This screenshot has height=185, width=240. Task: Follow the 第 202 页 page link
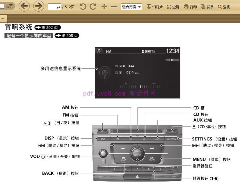(47, 28)
